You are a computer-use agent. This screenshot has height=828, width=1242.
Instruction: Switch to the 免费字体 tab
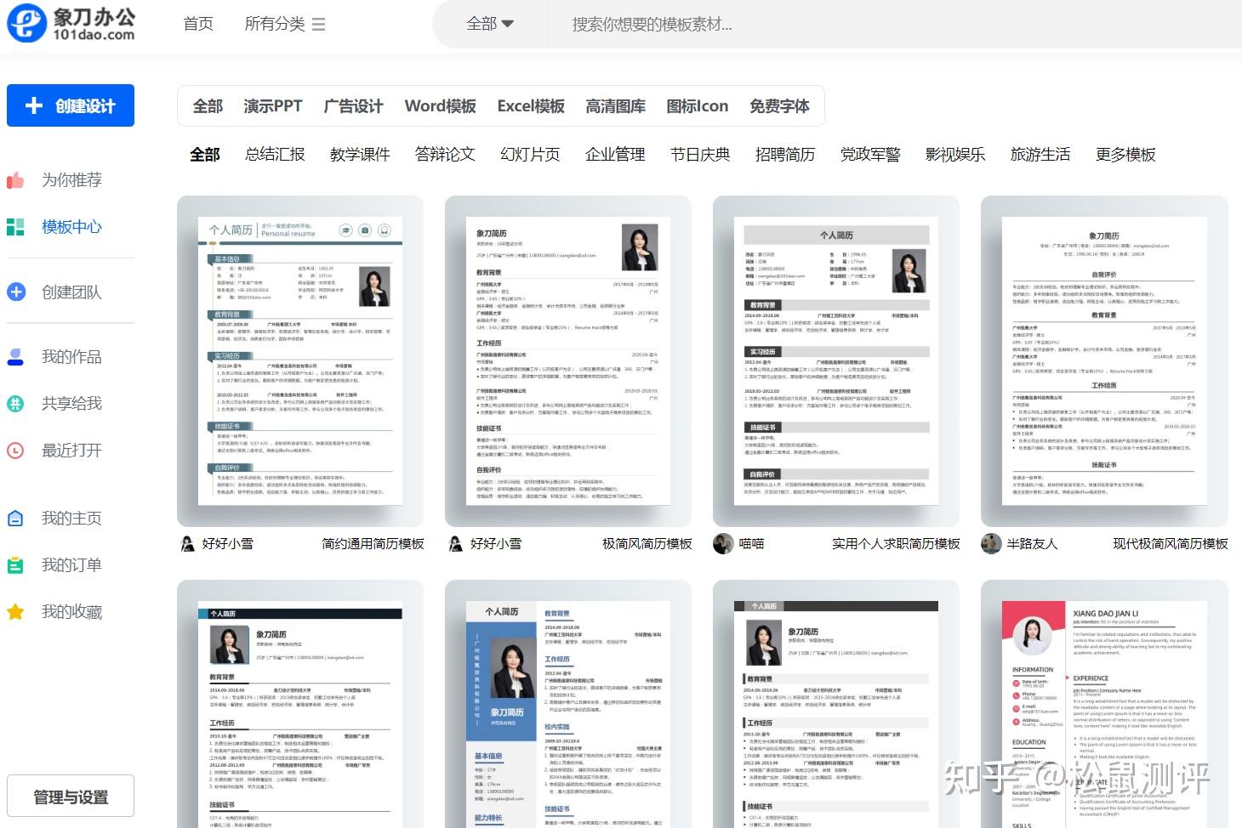point(779,106)
